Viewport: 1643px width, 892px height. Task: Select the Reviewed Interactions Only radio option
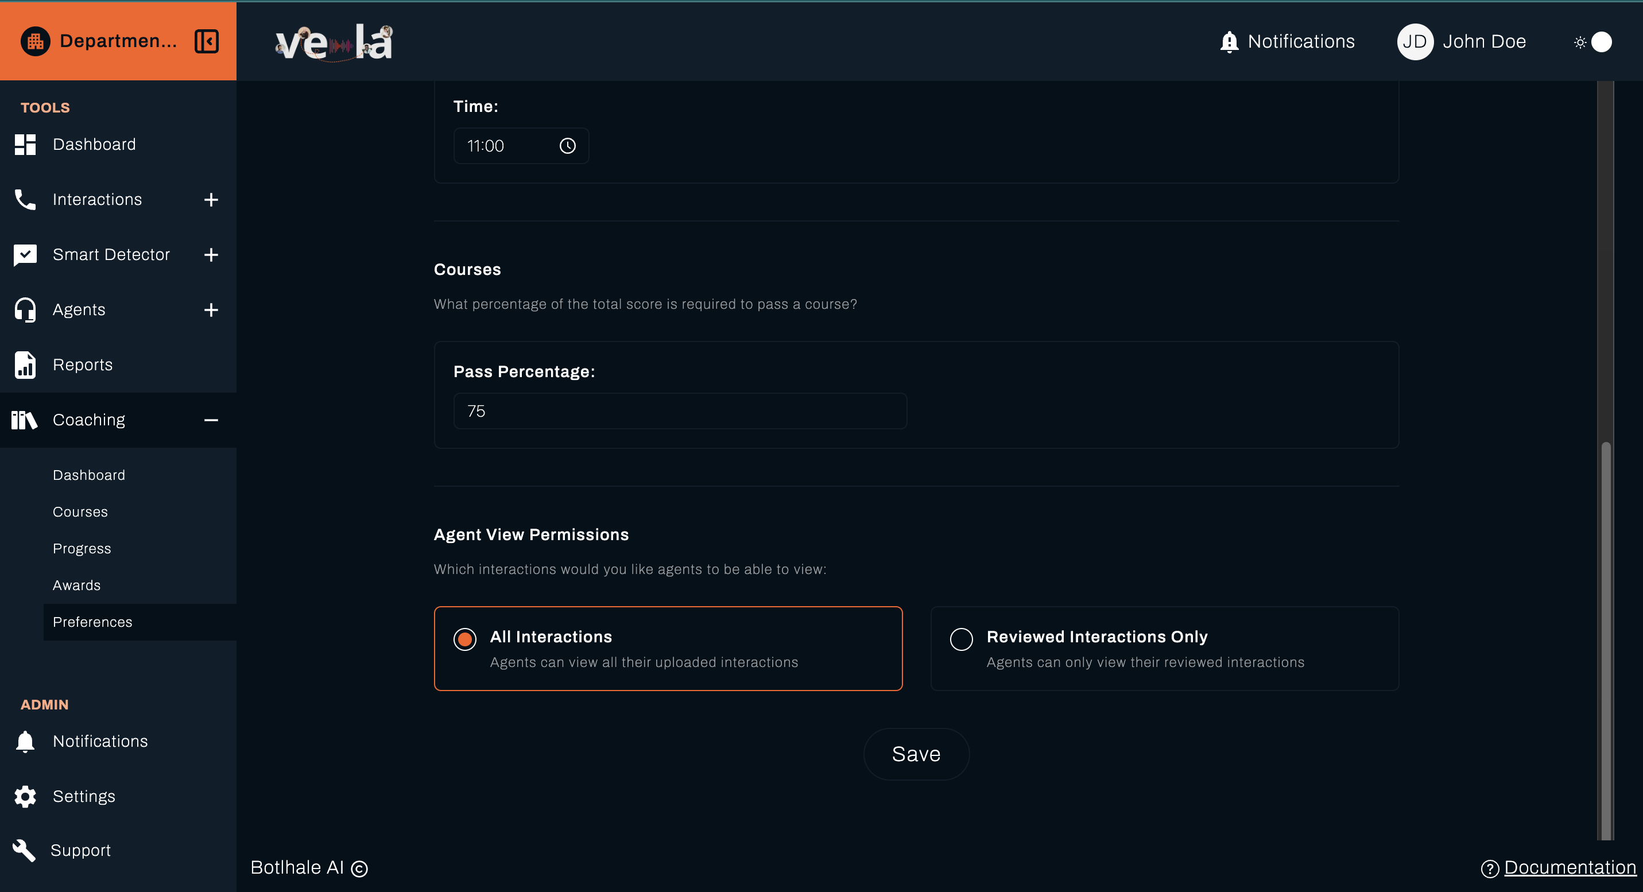pyautogui.click(x=960, y=639)
